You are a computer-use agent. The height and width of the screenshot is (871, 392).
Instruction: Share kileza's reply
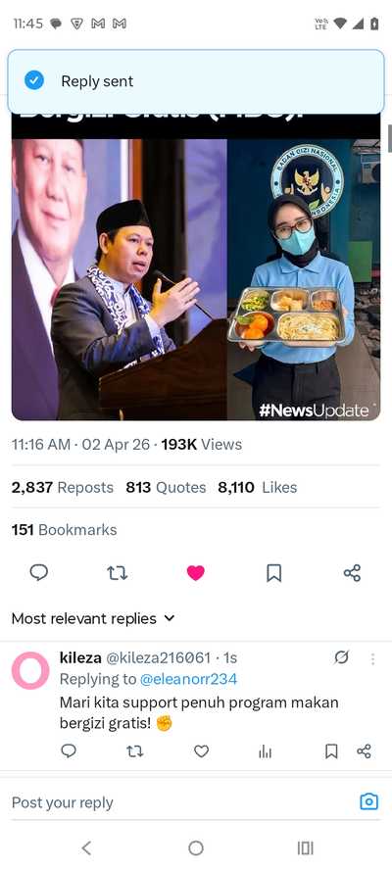(364, 751)
